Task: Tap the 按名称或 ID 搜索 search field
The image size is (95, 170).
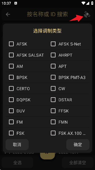Action: (47, 14)
